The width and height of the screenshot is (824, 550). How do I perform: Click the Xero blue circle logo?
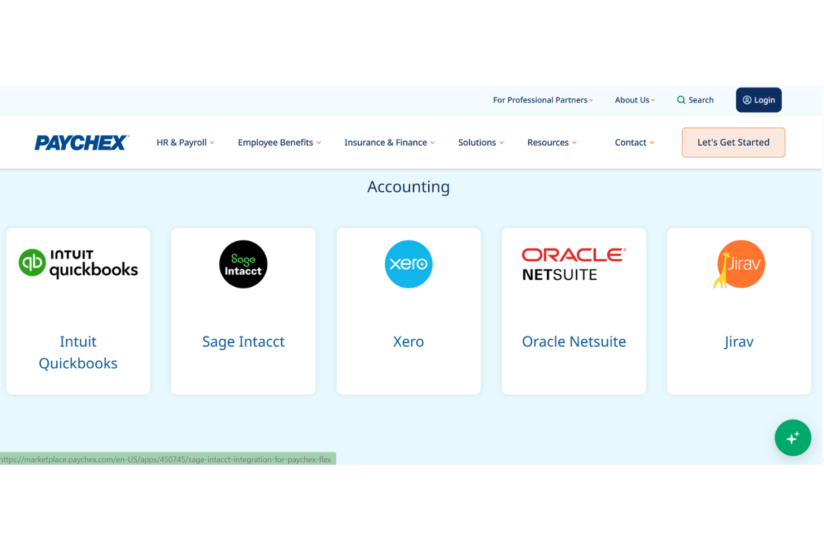pyautogui.click(x=409, y=264)
